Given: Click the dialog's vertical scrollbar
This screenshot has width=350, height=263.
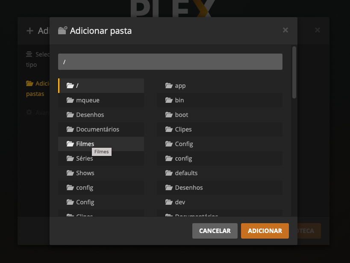Looking at the screenshot, I should click(294, 73).
